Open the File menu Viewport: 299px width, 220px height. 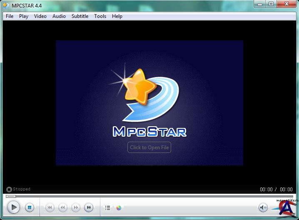point(10,16)
